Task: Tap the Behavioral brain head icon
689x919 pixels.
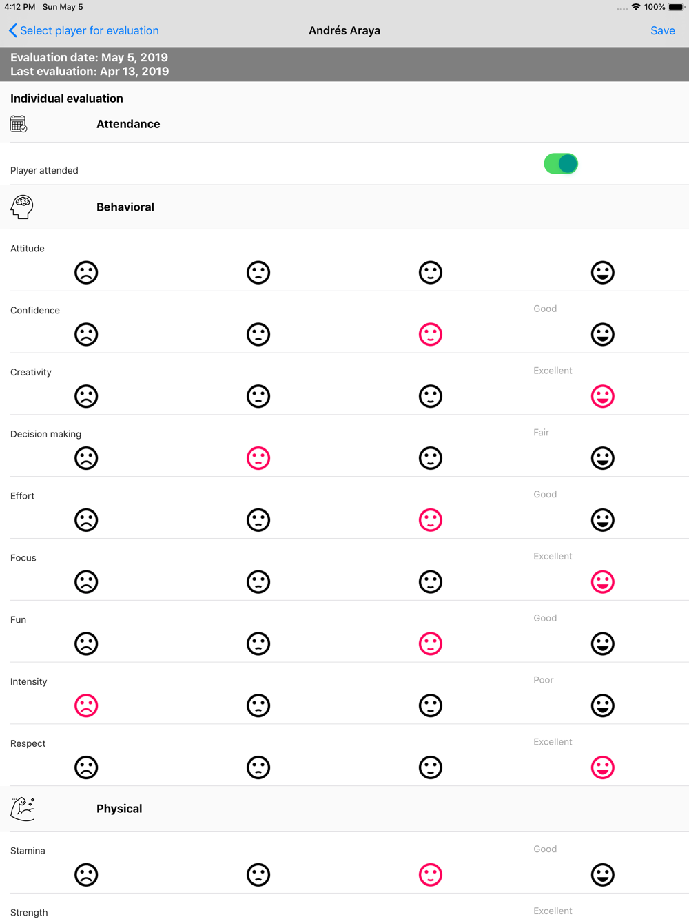Action: (22, 207)
